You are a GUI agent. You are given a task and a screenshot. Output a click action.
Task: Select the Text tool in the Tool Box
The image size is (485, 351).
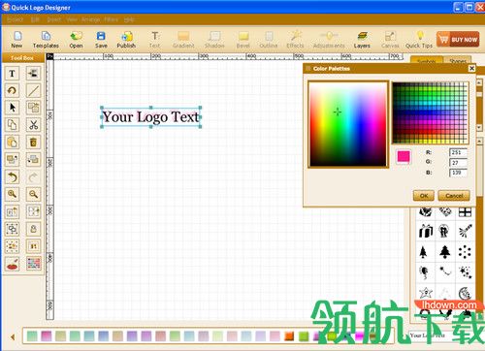[x=13, y=74]
